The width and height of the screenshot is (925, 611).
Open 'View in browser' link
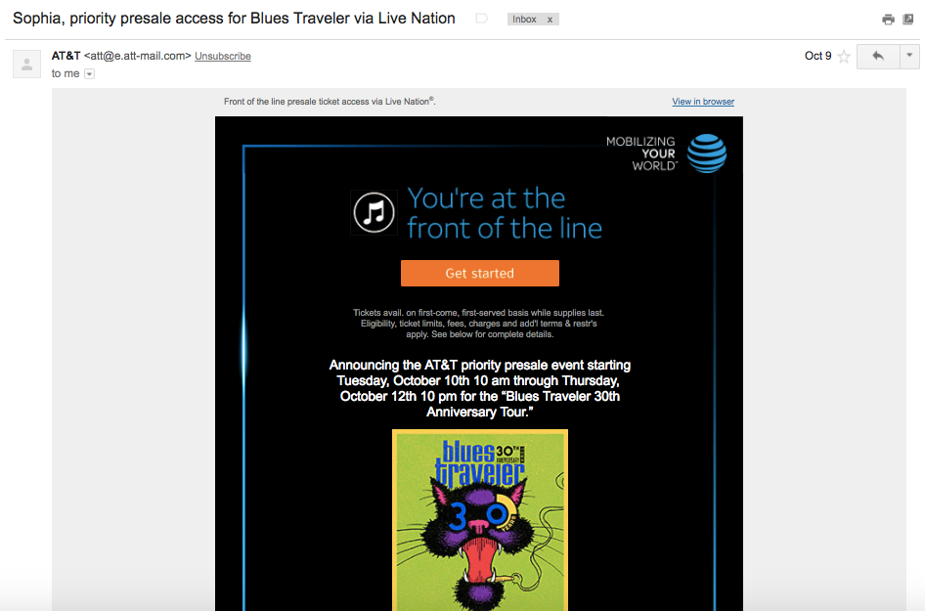point(703,102)
